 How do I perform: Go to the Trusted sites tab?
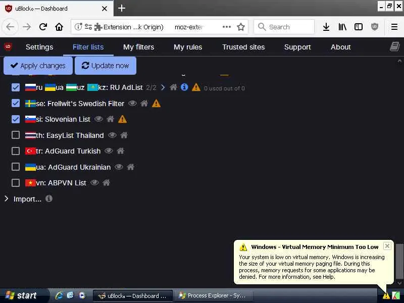click(x=243, y=47)
